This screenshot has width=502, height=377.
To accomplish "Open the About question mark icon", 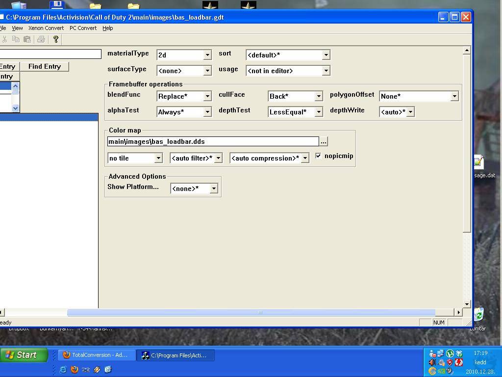I will click(55, 39).
